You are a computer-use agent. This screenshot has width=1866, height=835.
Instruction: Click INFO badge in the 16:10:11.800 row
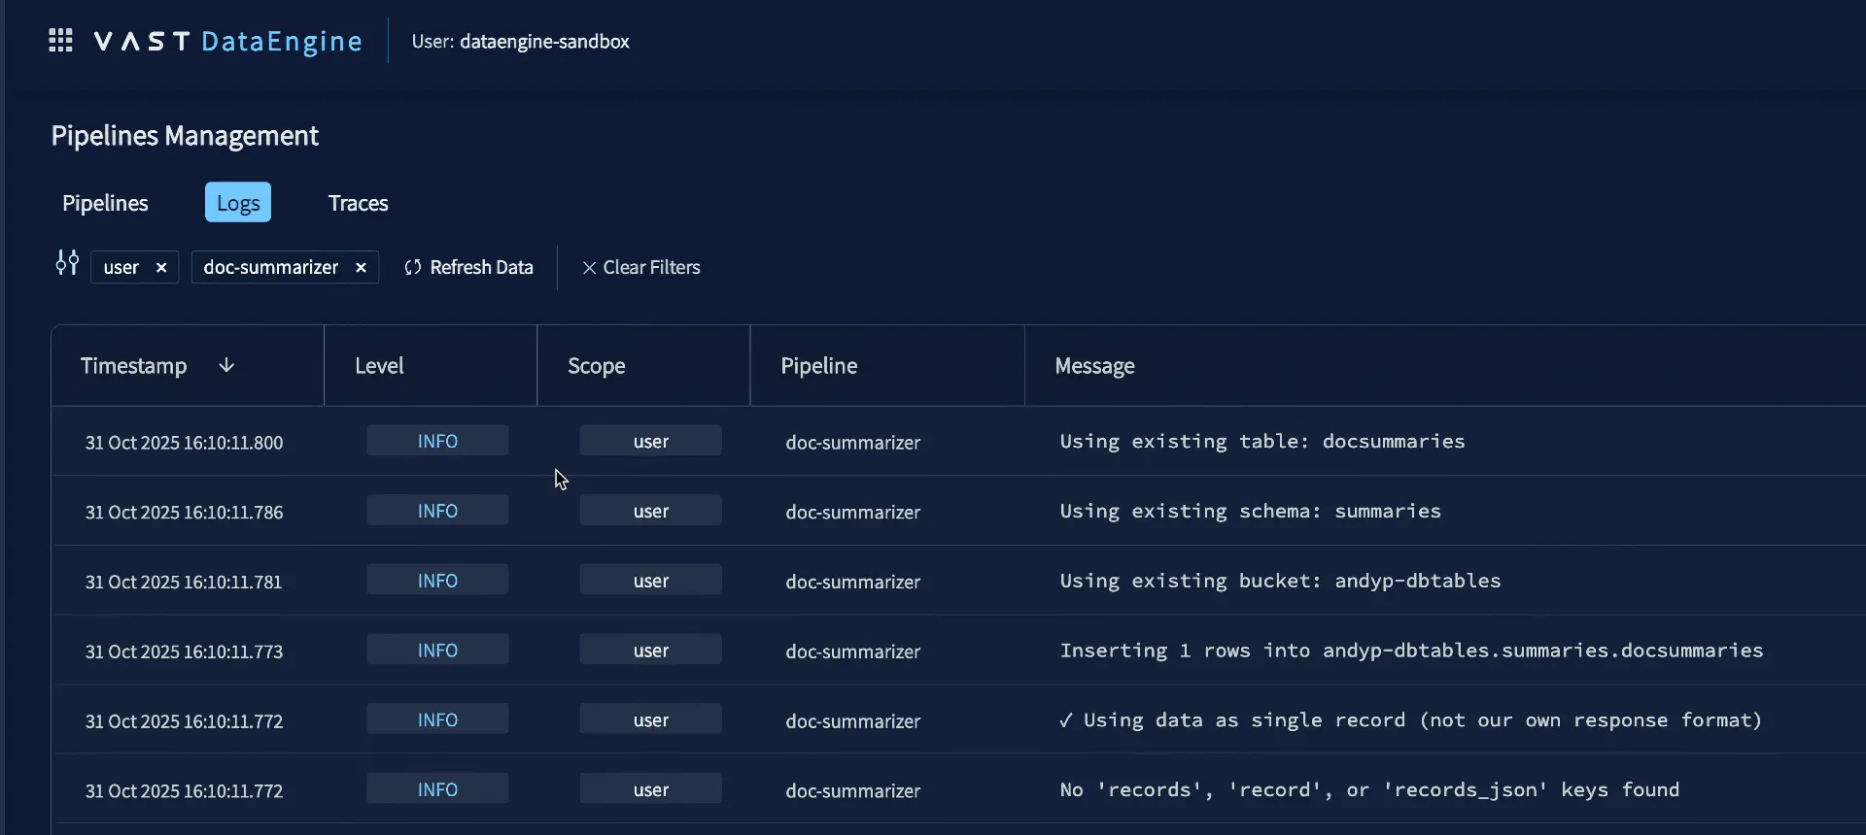437,441
